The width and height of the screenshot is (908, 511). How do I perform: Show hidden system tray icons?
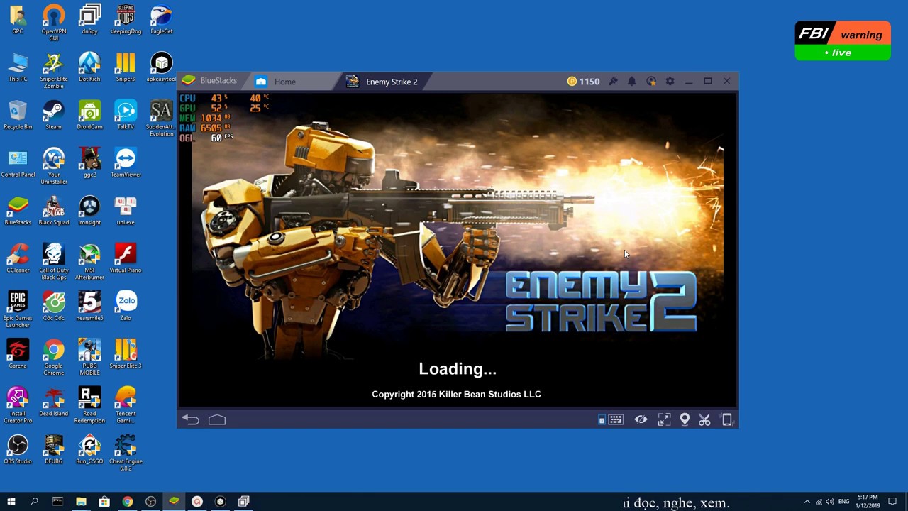tap(807, 502)
